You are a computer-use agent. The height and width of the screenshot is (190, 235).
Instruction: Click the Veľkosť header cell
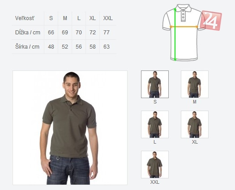(25, 18)
